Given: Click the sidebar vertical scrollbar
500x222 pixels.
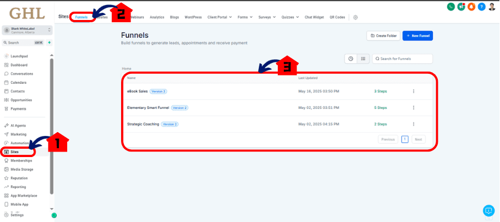Looking at the screenshot, I should 52,126.
